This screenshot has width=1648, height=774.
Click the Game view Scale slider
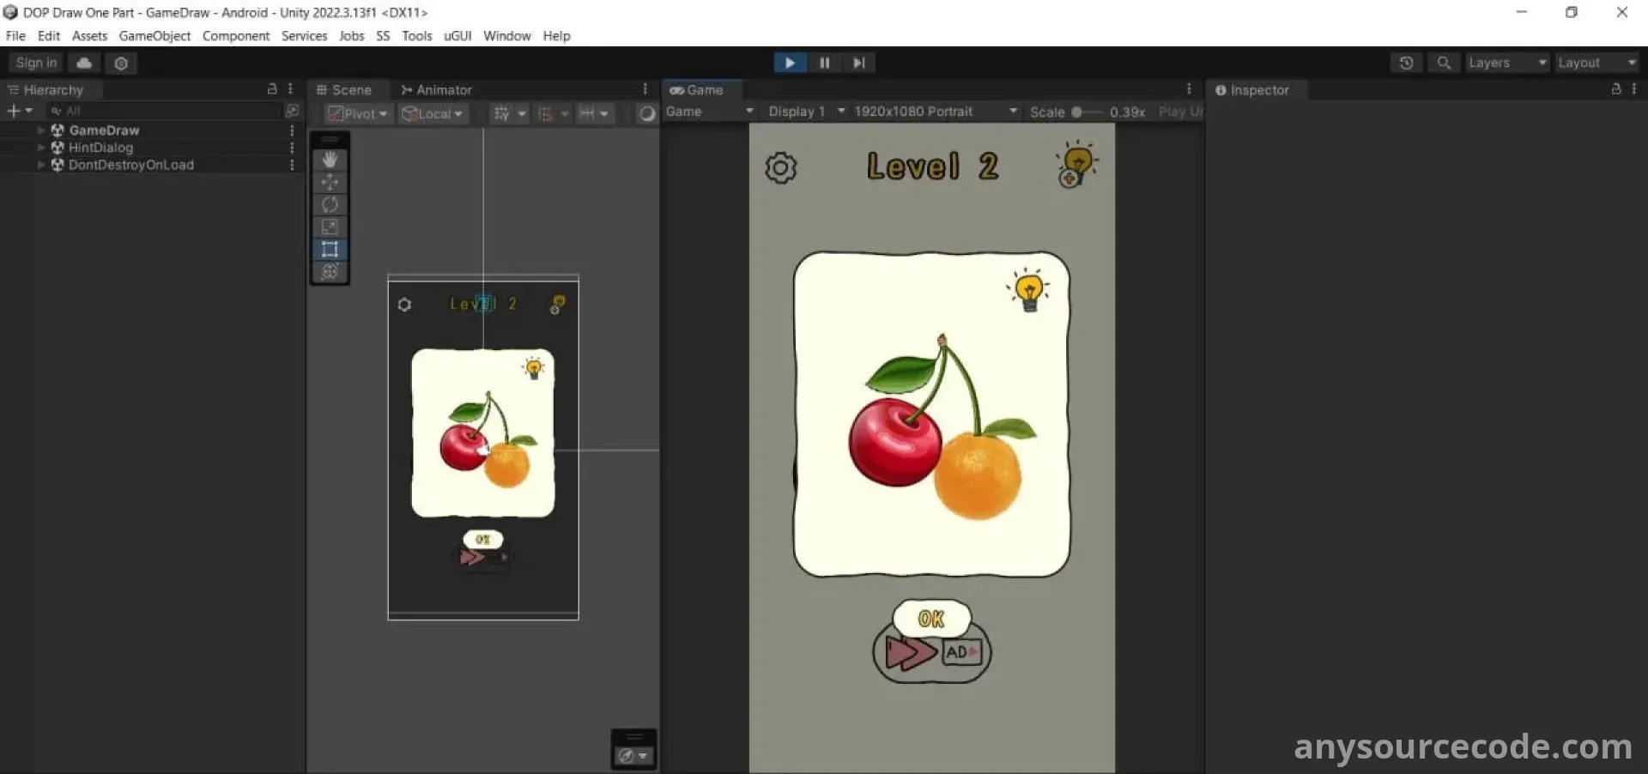pos(1086,112)
